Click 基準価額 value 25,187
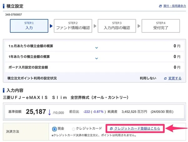This screenshot has width=188, height=142. tap(36, 112)
